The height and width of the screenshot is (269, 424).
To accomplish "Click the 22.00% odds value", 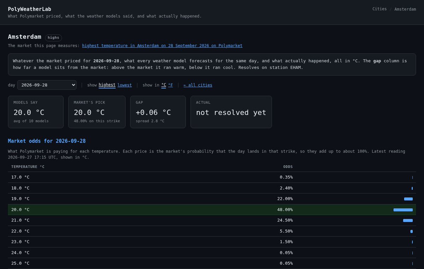I will pyautogui.click(x=285, y=199).
